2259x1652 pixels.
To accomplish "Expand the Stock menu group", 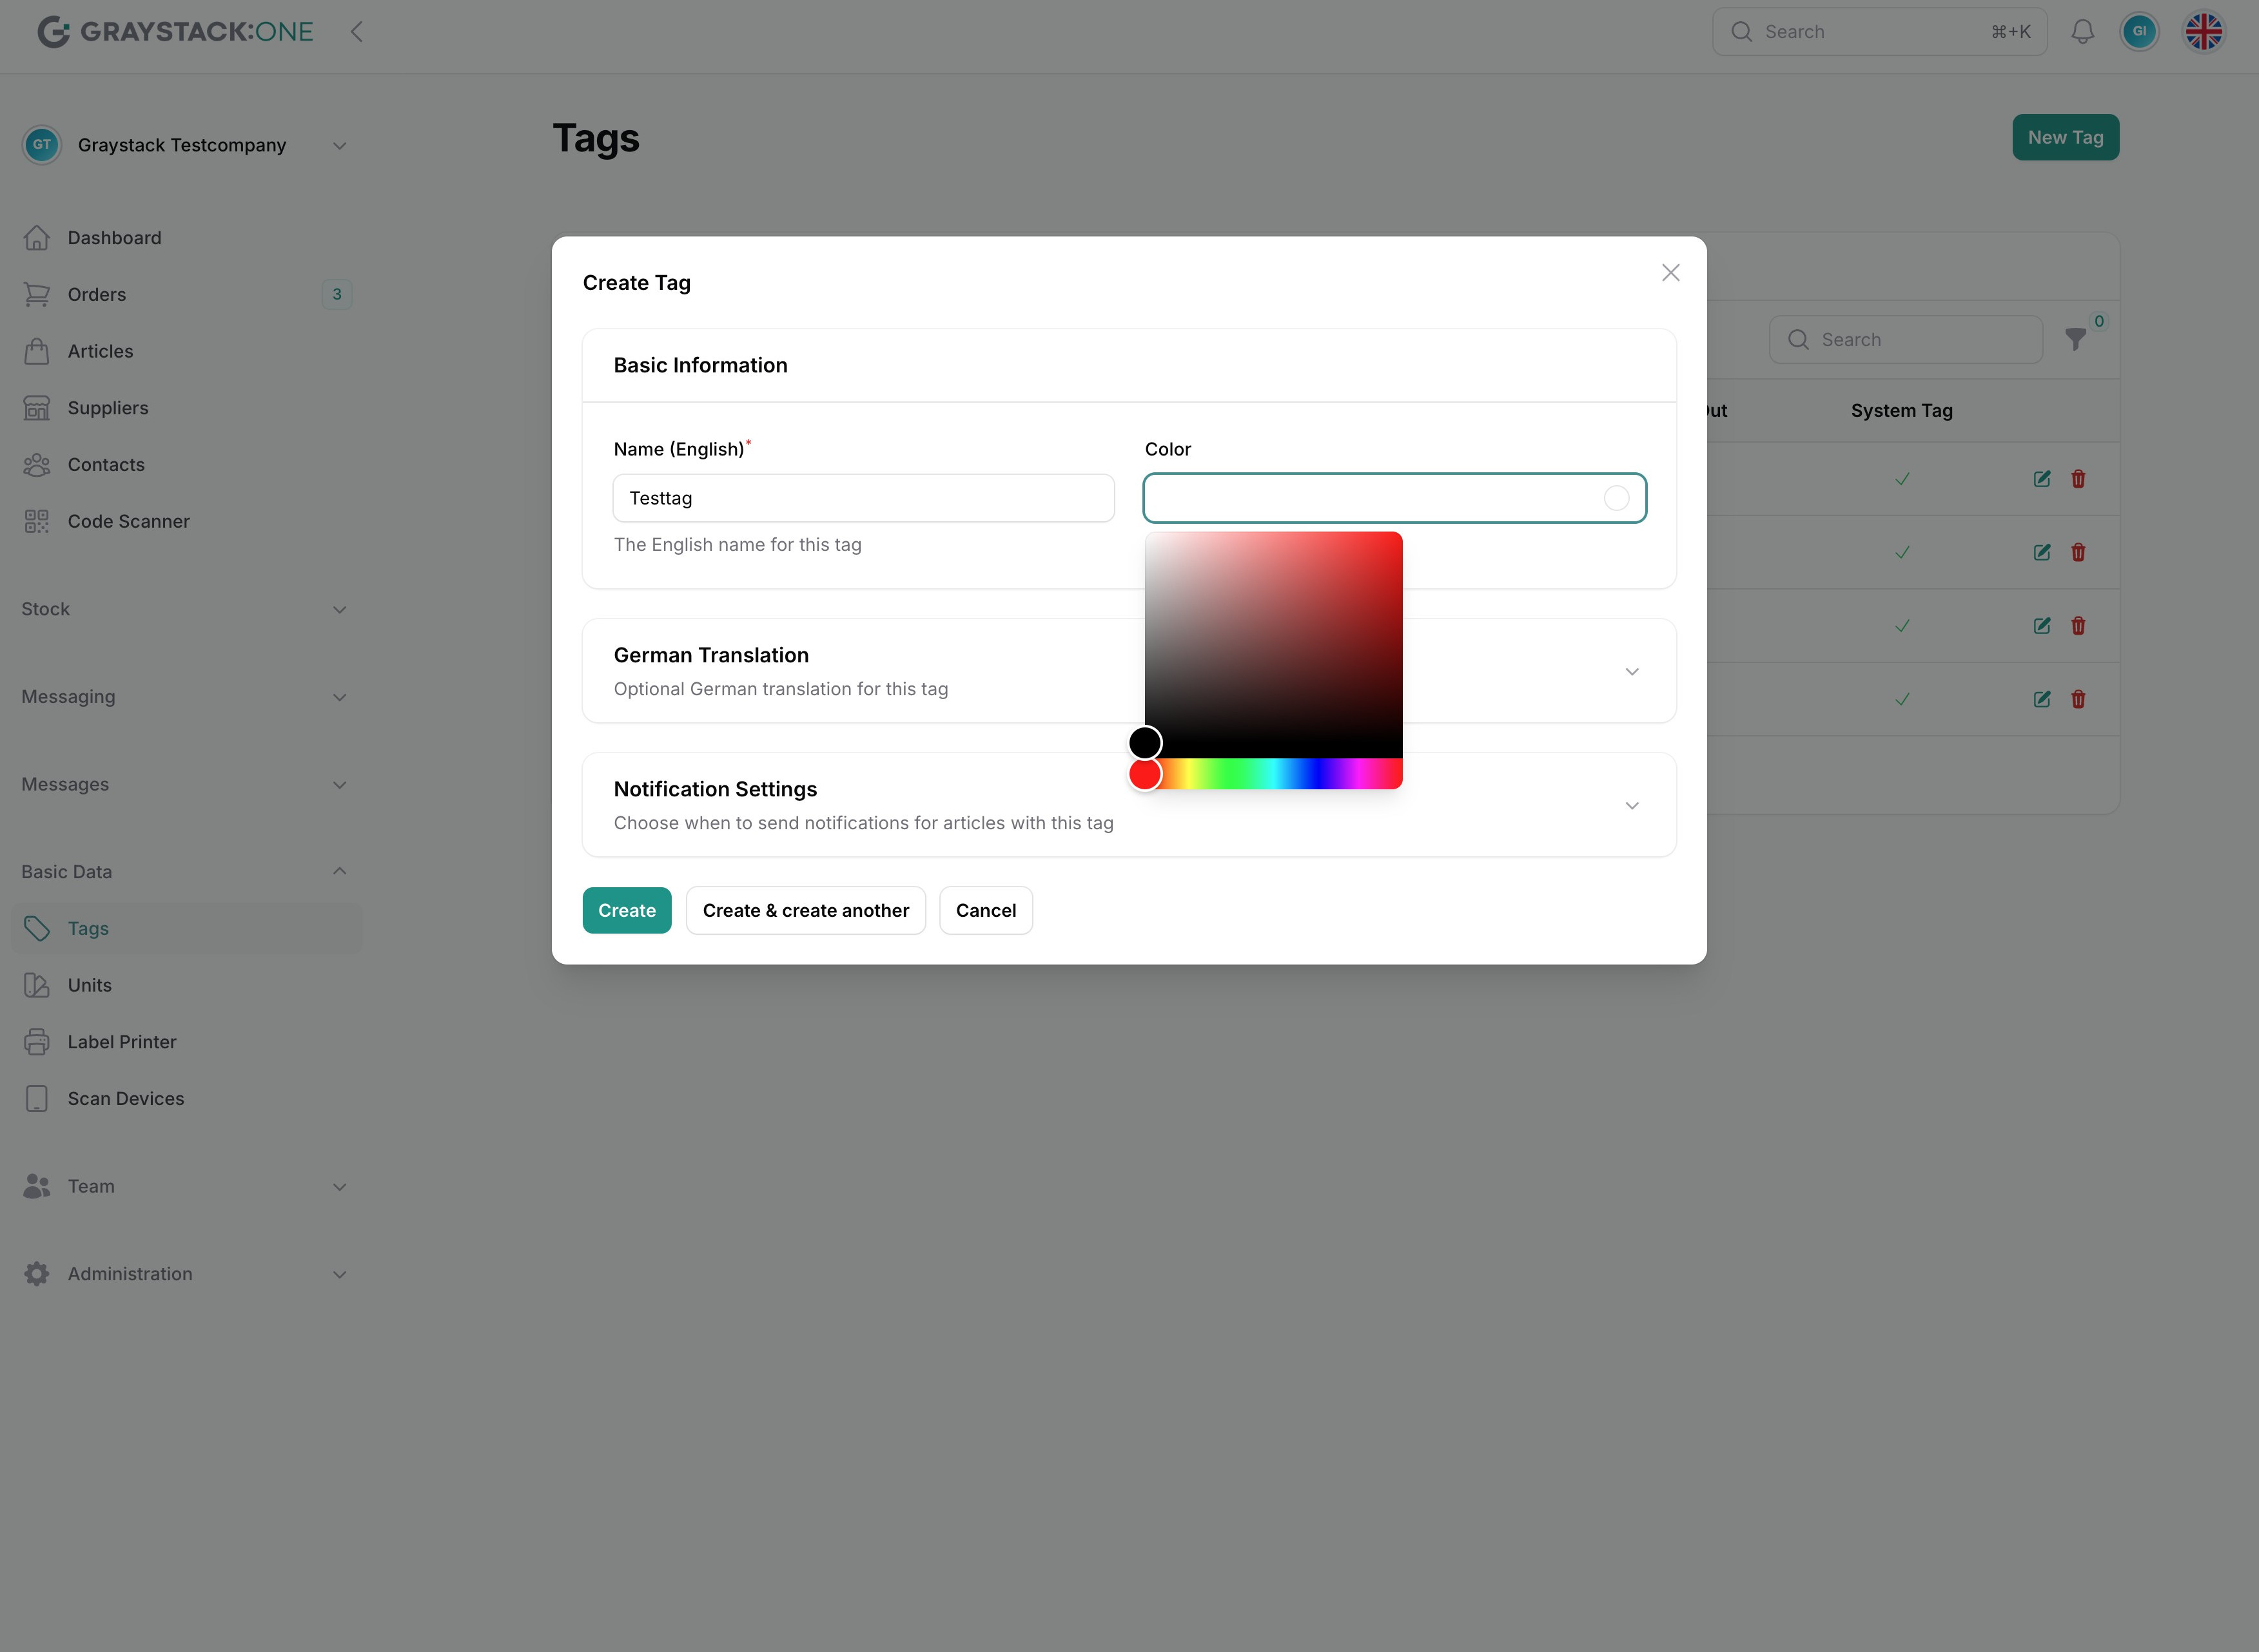I will click(186, 609).
